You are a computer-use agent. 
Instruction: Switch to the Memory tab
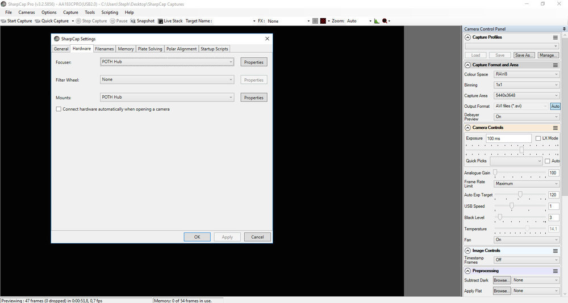point(126,49)
